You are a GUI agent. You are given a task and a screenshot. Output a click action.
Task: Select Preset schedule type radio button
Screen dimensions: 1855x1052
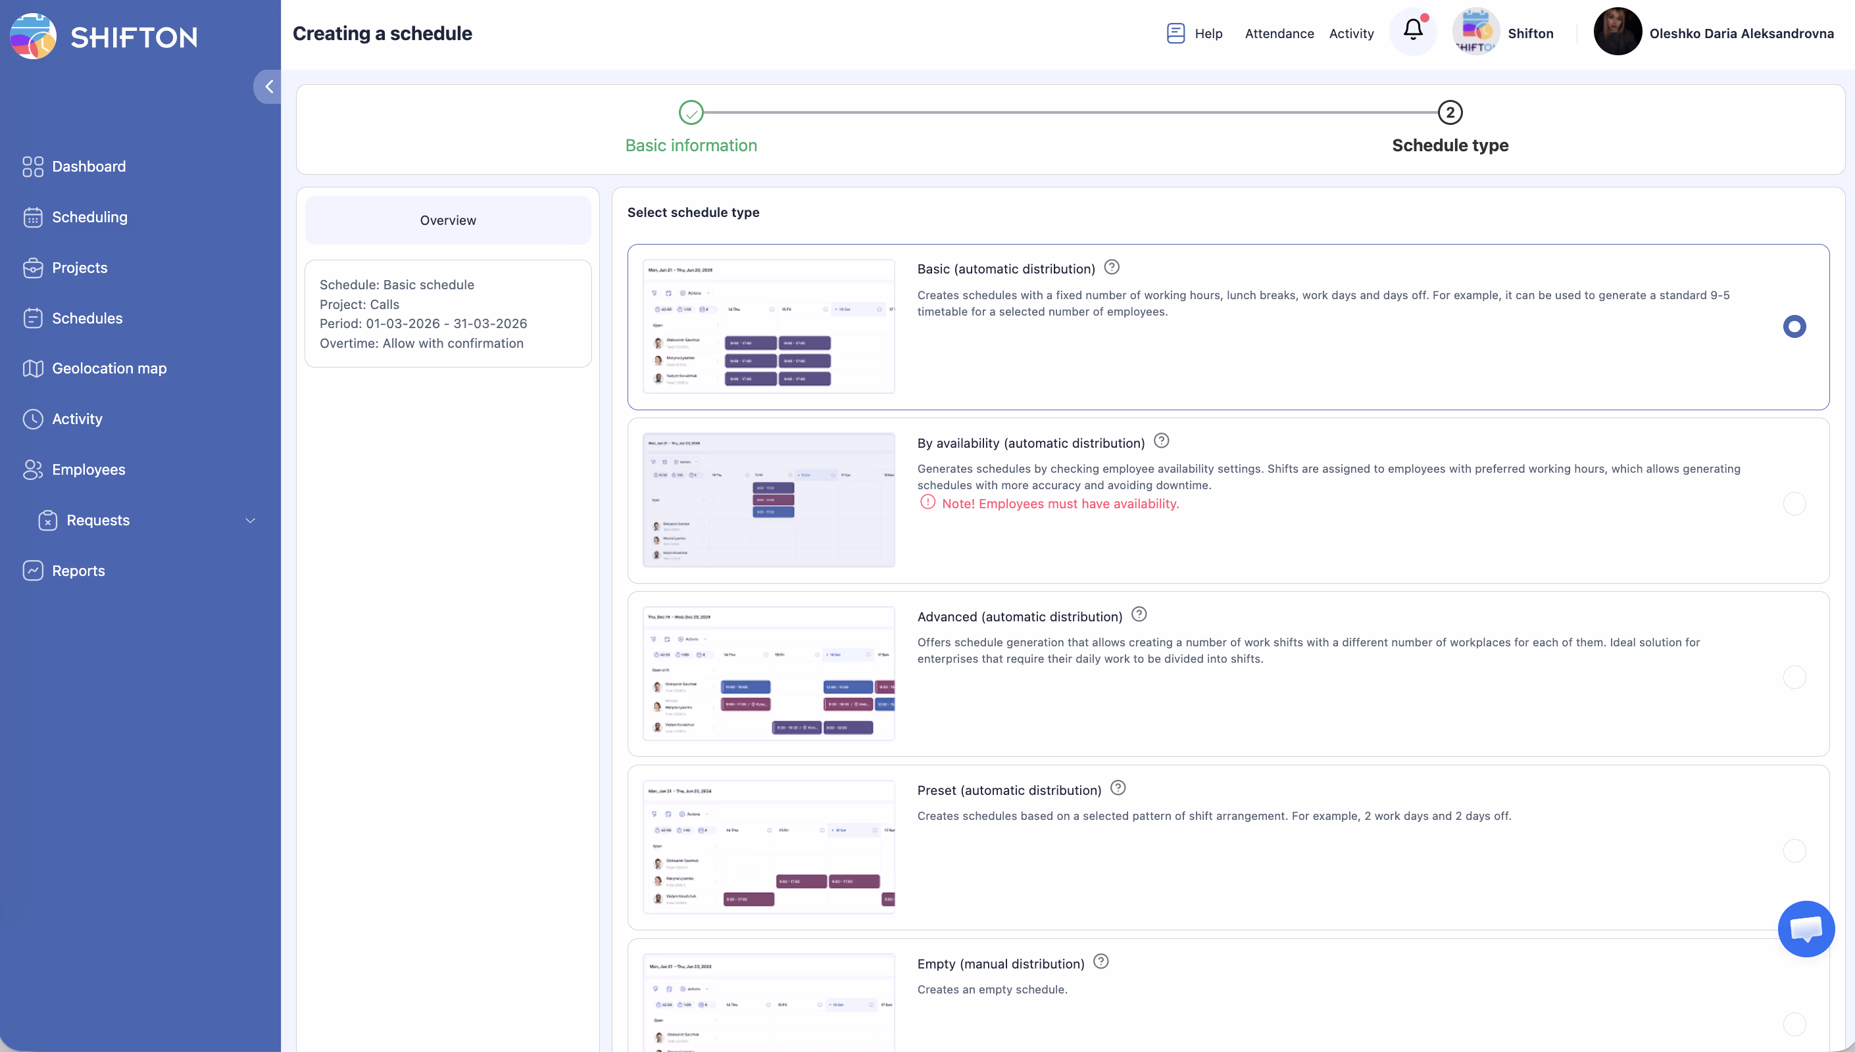tap(1794, 850)
